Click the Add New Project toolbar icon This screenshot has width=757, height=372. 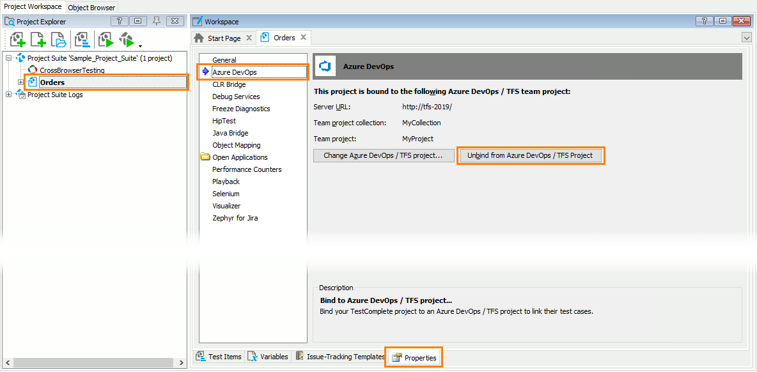click(x=17, y=40)
